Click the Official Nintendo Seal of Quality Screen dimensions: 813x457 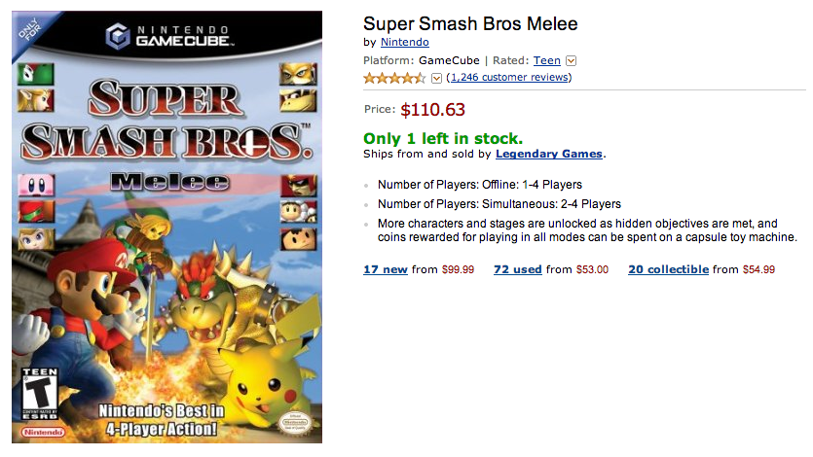[294, 422]
